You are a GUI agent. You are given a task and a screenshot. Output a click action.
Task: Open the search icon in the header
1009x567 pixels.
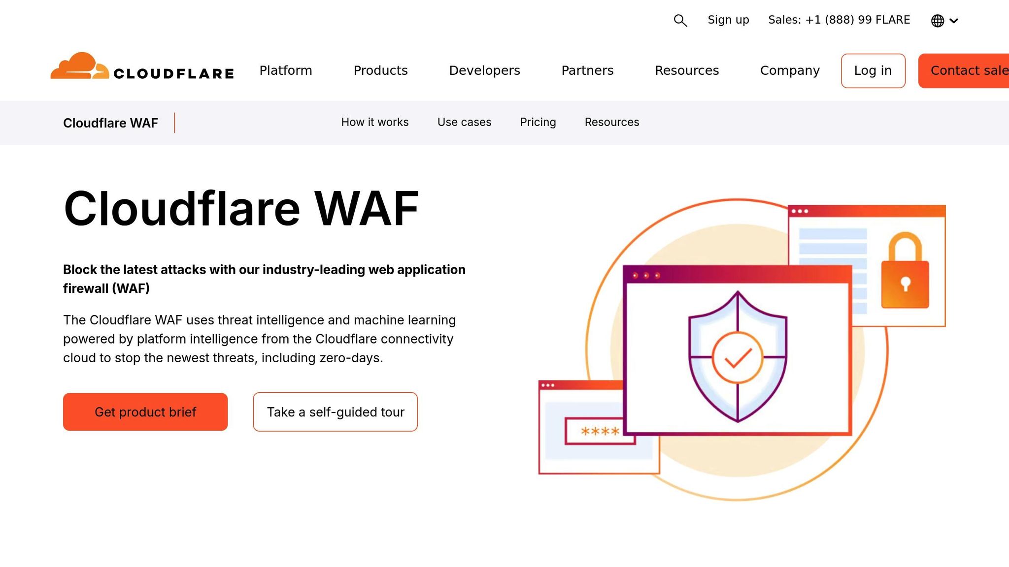click(x=680, y=20)
